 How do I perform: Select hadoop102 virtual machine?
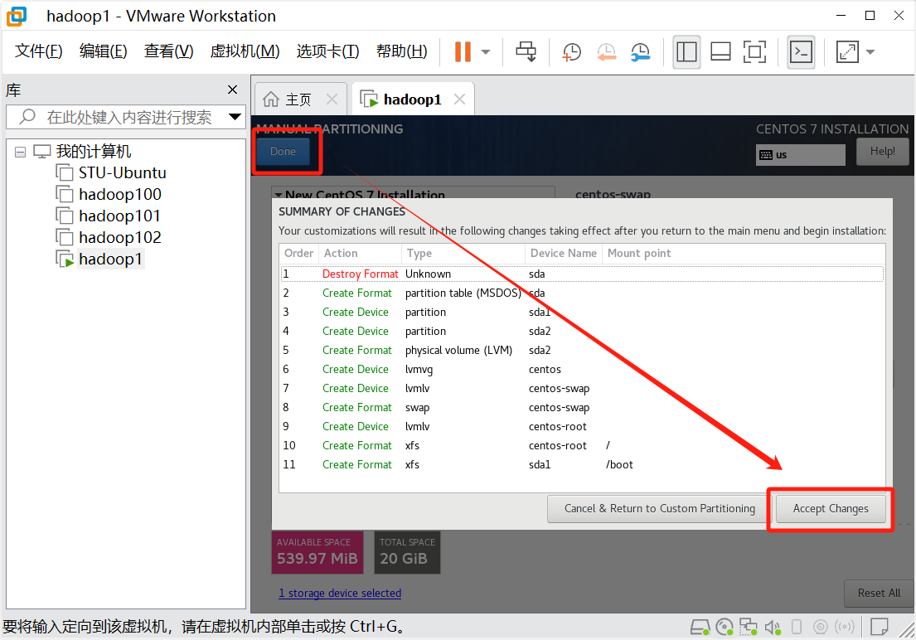pyautogui.click(x=119, y=238)
